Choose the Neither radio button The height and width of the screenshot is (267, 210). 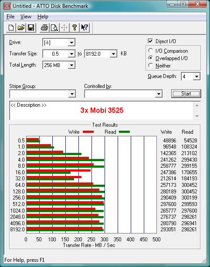click(x=150, y=65)
